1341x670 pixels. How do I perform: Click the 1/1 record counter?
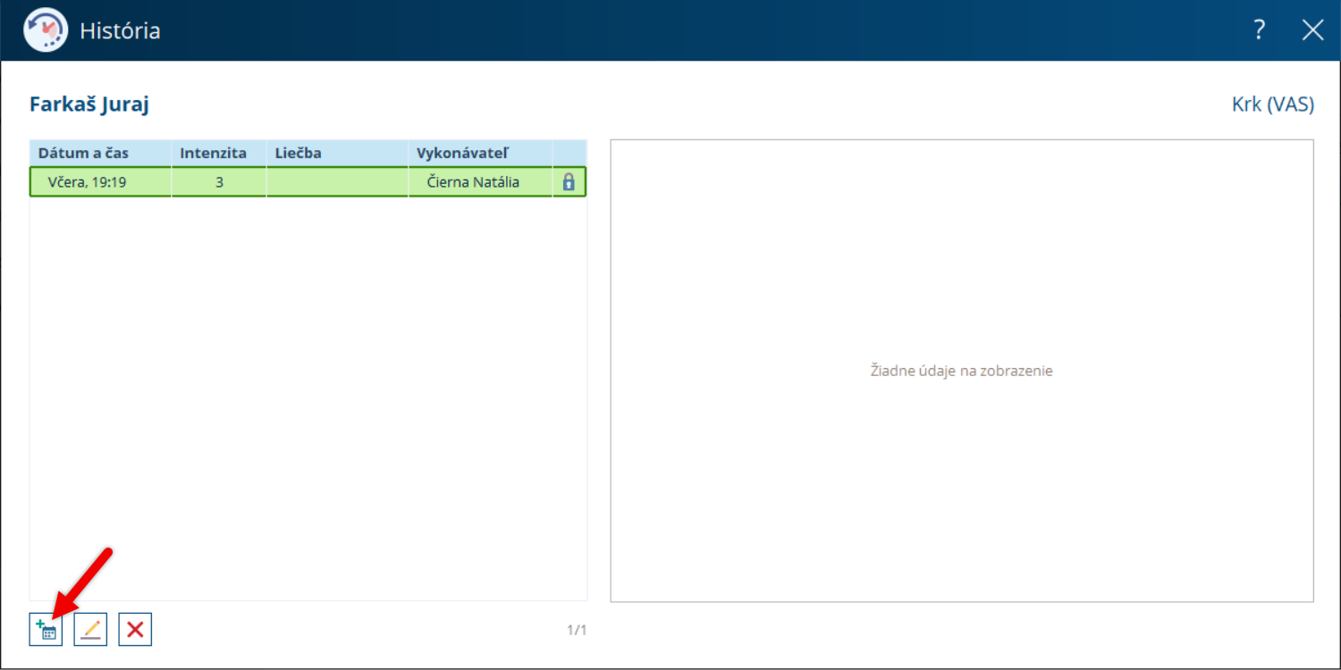(577, 630)
